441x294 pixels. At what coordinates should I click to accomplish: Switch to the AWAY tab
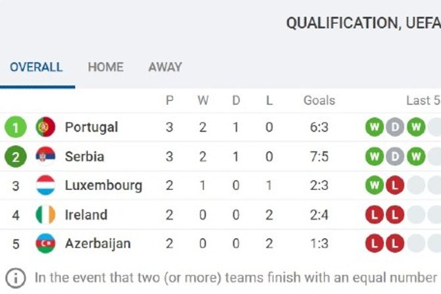coord(165,67)
